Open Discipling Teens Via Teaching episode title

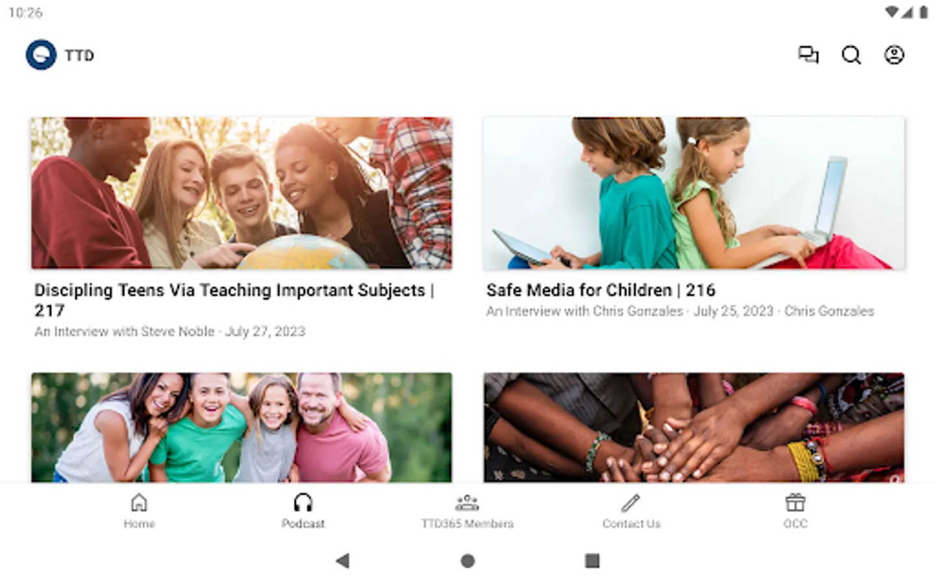click(x=234, y=300)
